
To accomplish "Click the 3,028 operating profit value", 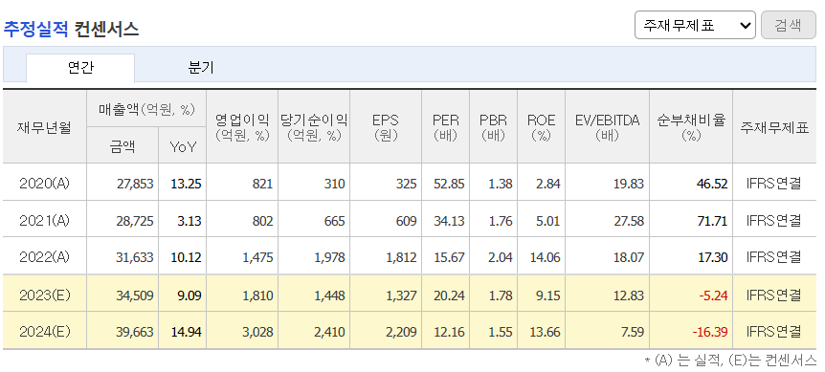I will pyautogui.click(x=257, y=333).
